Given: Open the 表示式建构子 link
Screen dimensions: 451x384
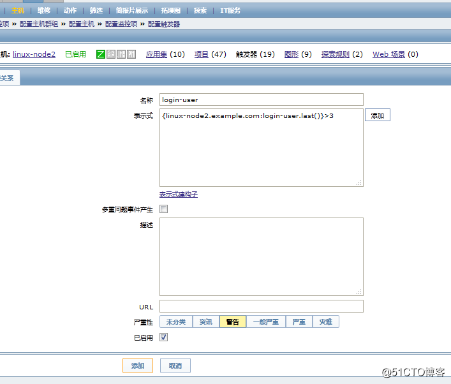Looking at the screenshot, I should click(x=179, y=195).
